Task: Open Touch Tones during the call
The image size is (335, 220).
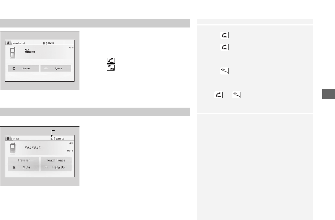Action: 56,160
